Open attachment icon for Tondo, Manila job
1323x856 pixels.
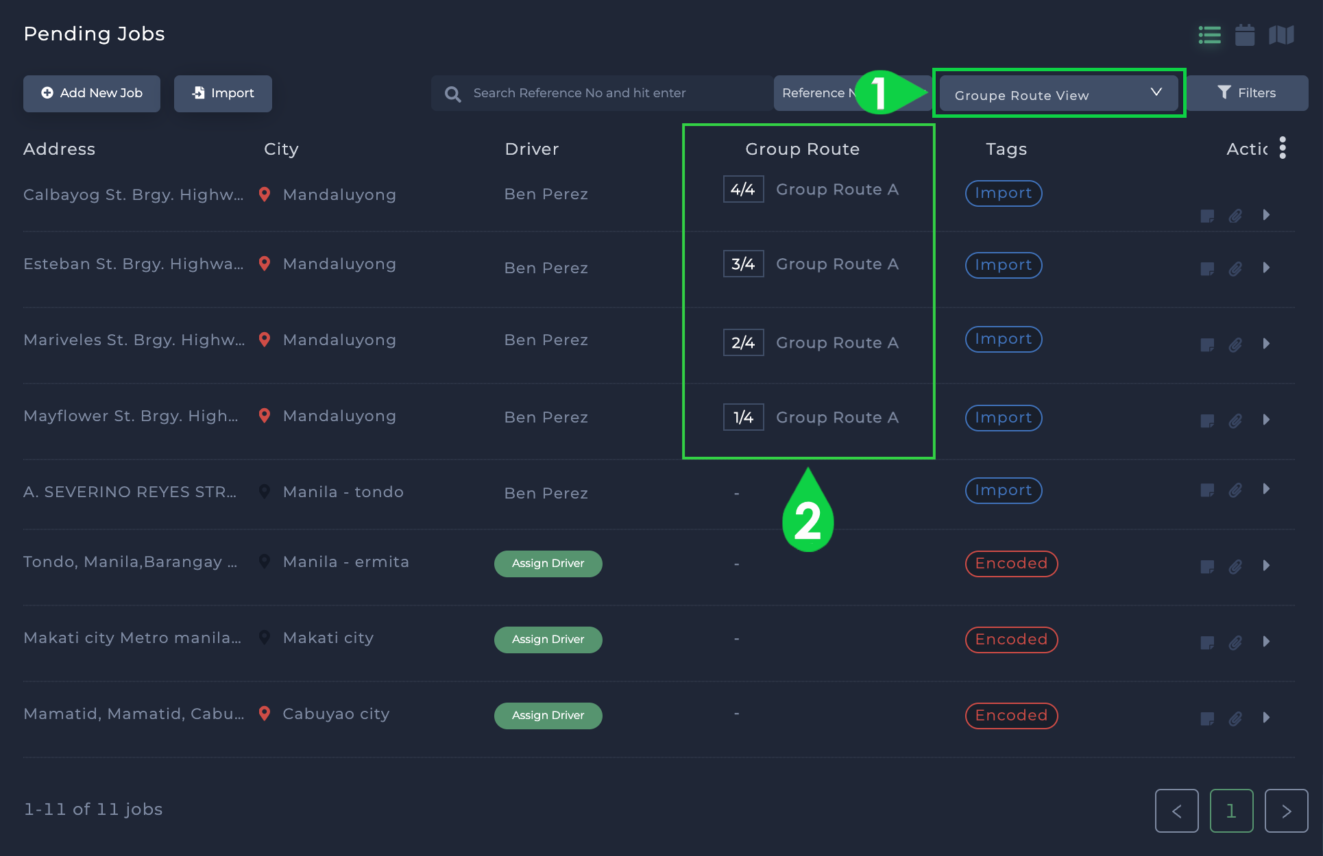[1235, 567]
